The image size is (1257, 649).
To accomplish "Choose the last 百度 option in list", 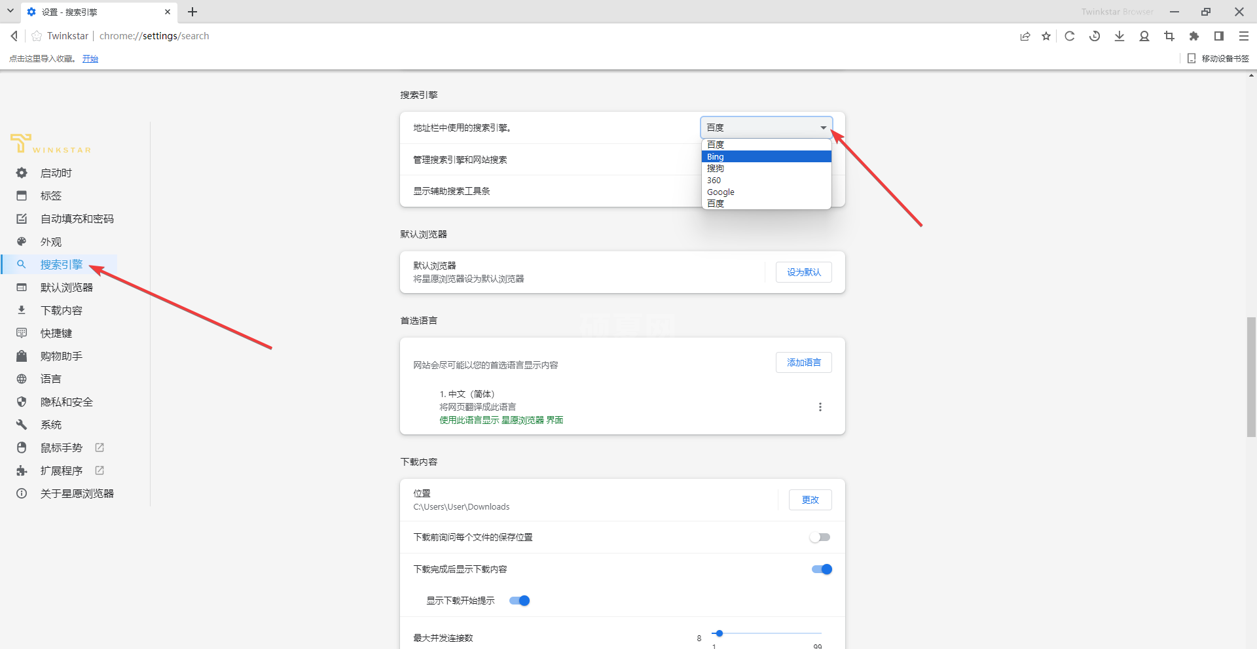I will (x=766, y=203).
